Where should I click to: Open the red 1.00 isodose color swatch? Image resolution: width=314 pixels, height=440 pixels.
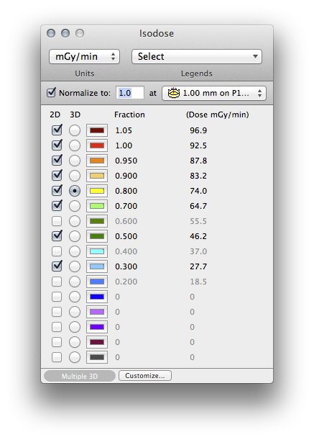coord(97,145)
